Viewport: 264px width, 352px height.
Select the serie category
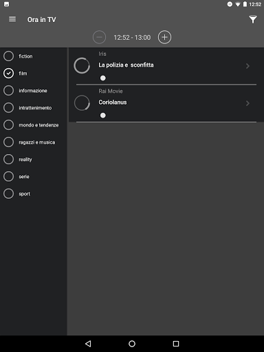[x=34, y=177]
